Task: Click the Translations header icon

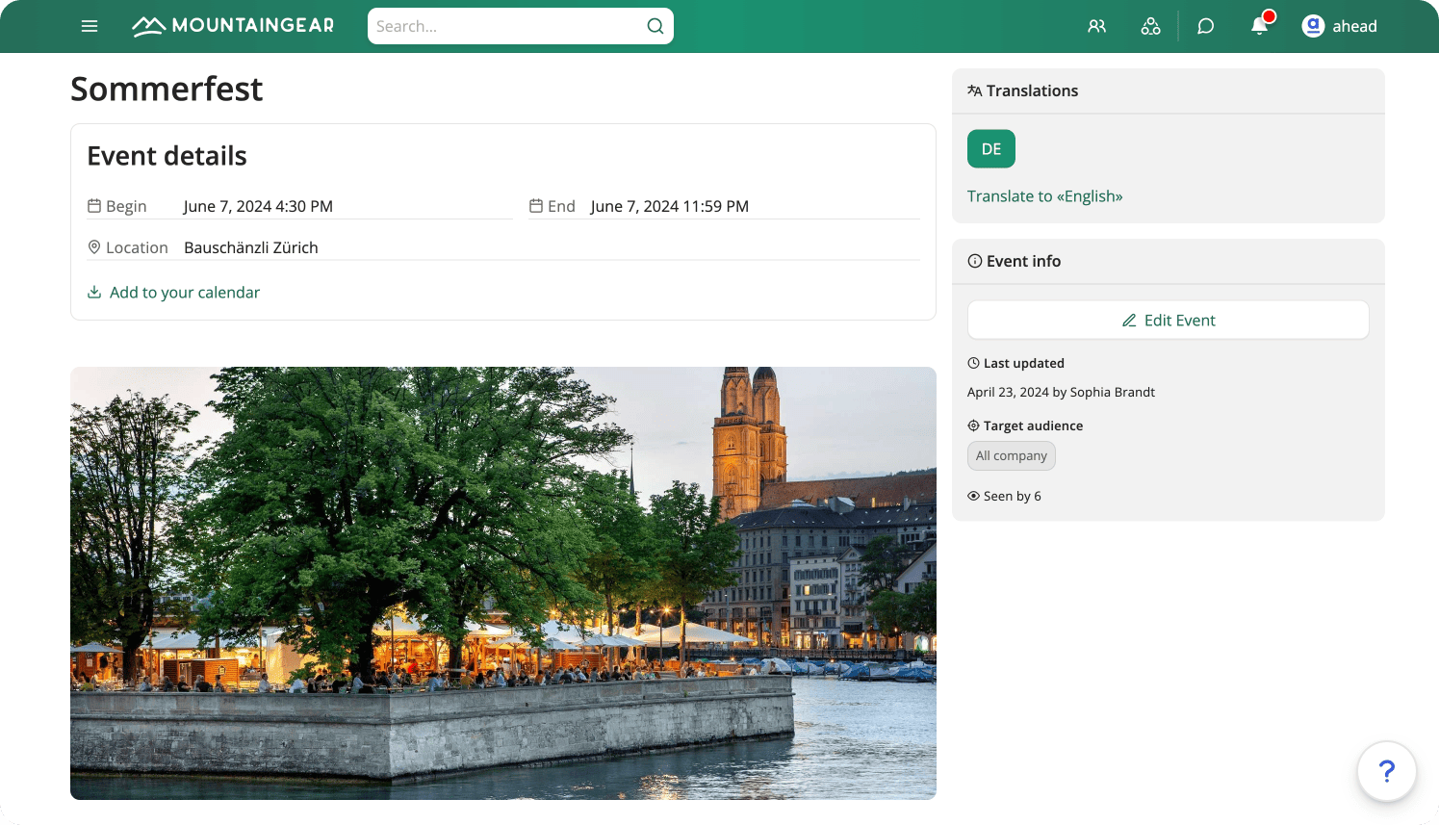Action: (x=975, y=90)
